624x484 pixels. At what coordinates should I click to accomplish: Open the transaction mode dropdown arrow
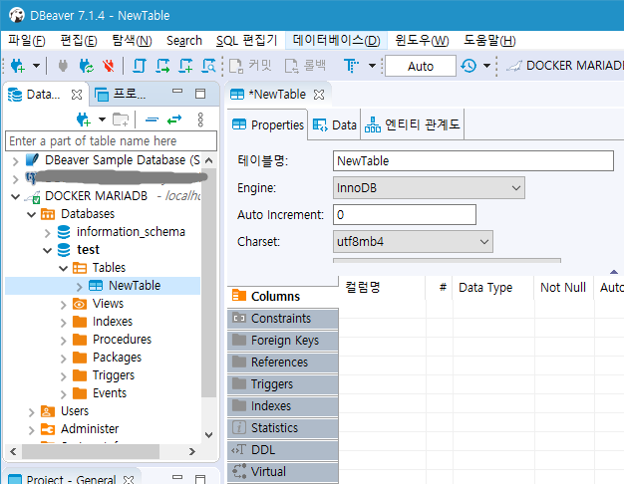[372, 66]
